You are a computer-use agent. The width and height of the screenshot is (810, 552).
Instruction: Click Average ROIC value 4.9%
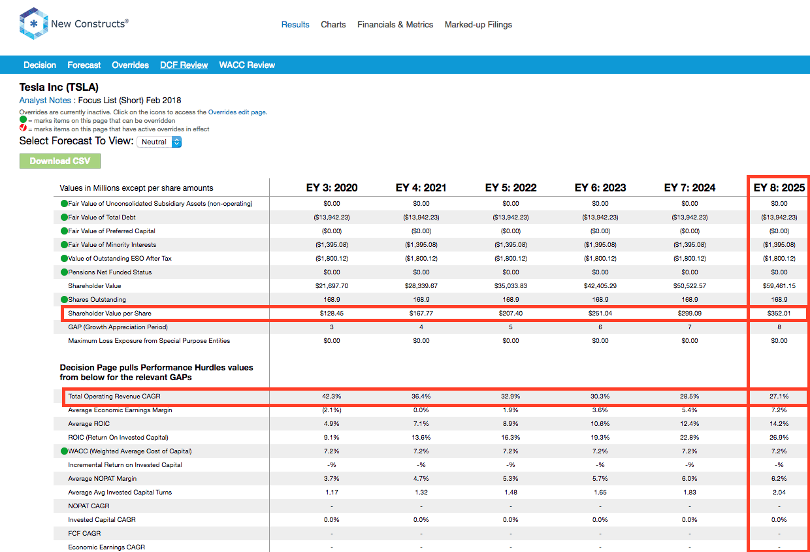click(x=332, y=423)
